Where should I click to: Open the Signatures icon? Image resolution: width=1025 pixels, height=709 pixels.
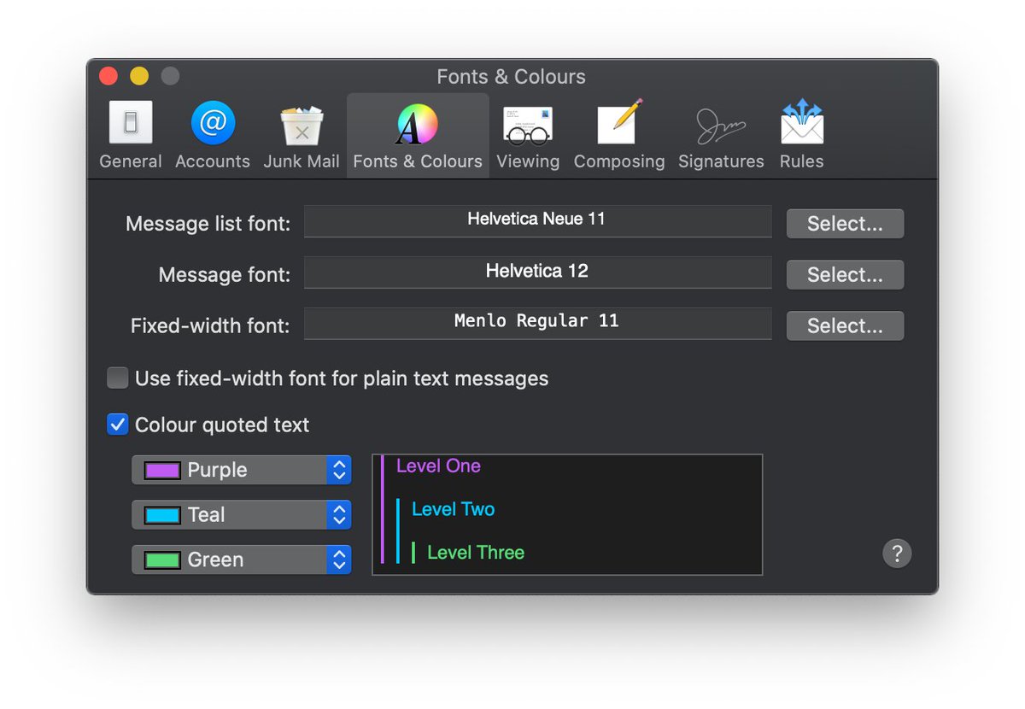(x=721, y=126)
